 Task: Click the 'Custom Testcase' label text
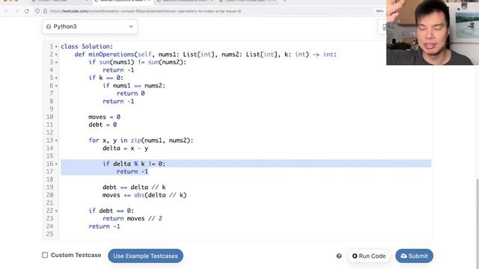(76, 255)
